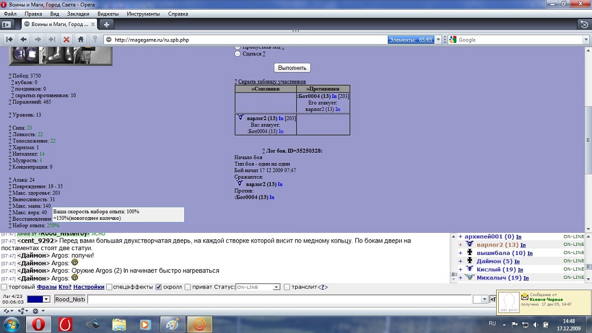Click cross emblem next to вышибала
Screen dimensions: 592x333
pyautogui.click(x=470, y=252)
